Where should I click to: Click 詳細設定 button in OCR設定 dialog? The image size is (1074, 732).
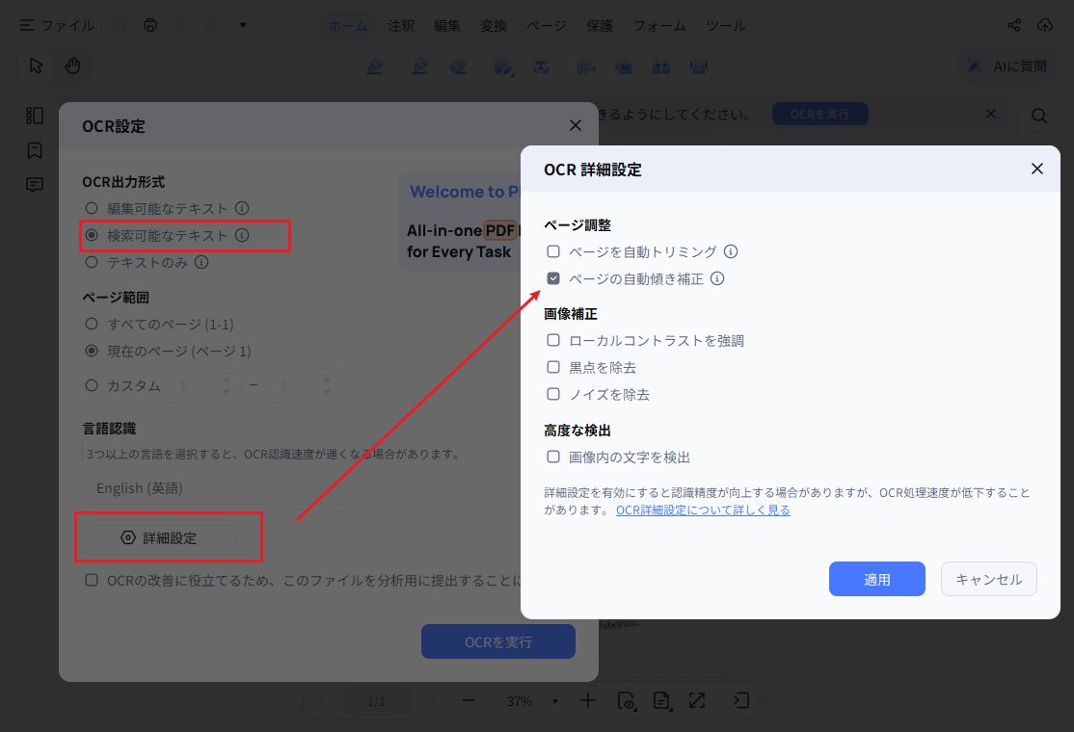159,537
